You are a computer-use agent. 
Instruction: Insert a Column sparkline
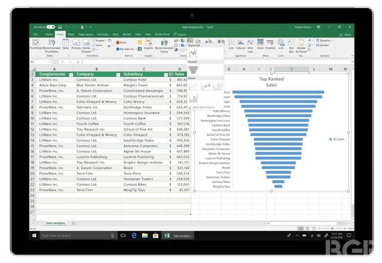241,44
